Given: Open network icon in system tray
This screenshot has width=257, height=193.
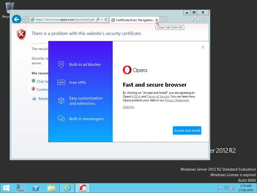Looking at the screenshot, I should pos(227,188).
